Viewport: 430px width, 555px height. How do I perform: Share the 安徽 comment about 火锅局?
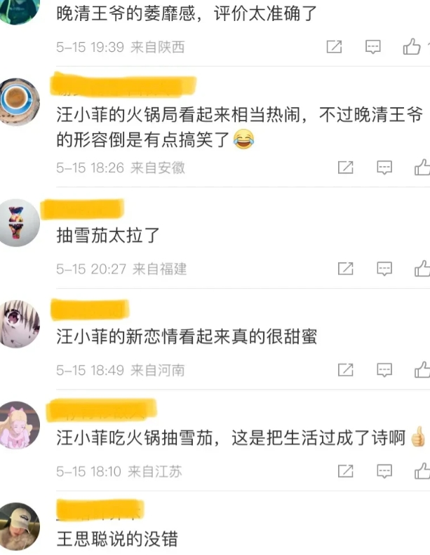(x=345, y=167)
